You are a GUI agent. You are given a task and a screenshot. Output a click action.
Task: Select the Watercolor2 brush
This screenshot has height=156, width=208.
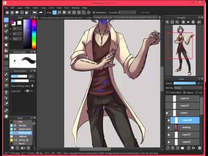(x=21, y=129)
